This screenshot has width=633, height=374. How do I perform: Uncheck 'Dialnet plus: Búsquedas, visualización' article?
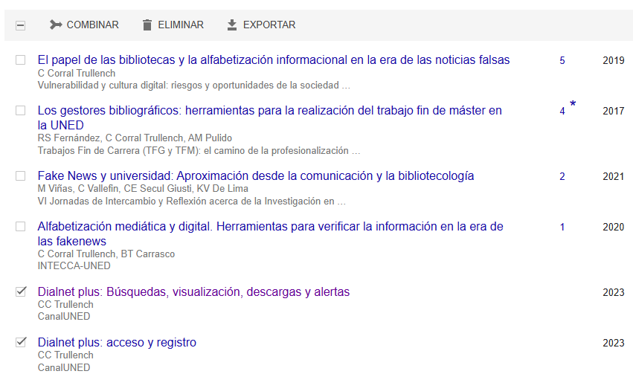[21, 291]
